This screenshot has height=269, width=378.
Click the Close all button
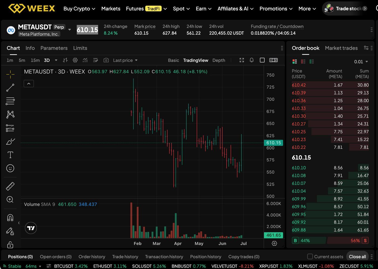pyautogui.click(x=357, y=257)
